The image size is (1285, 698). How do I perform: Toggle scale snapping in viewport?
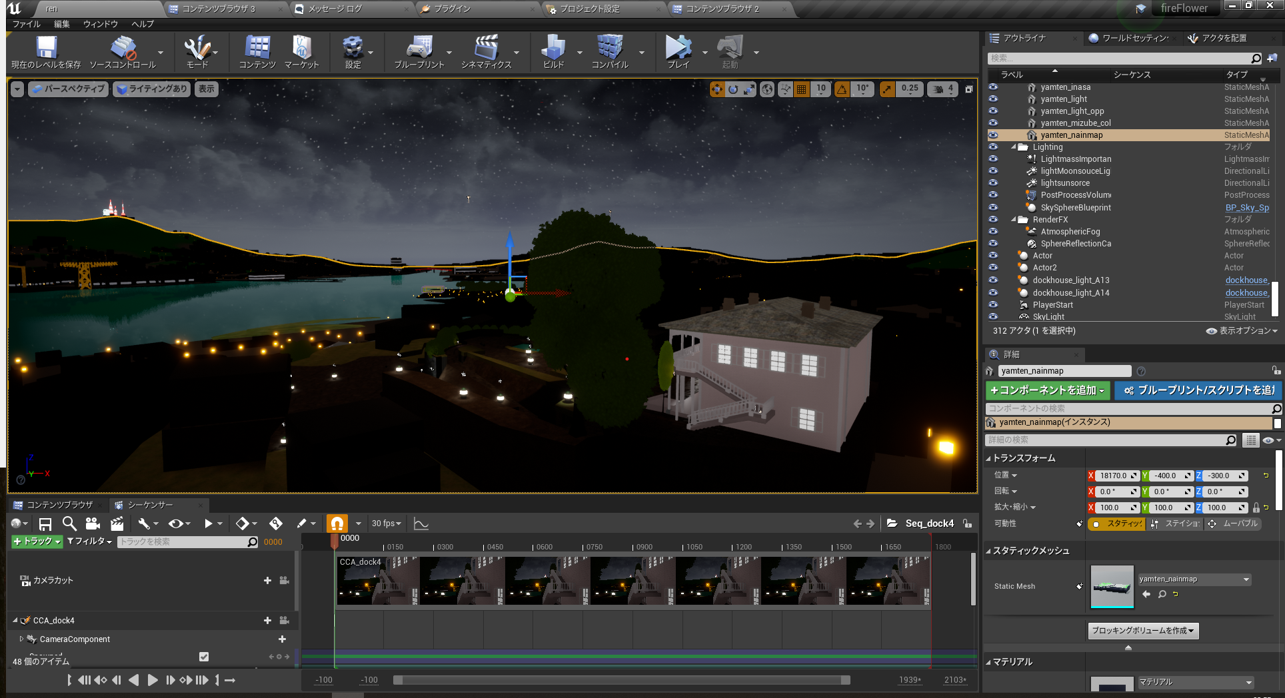[x=887, y=89]
